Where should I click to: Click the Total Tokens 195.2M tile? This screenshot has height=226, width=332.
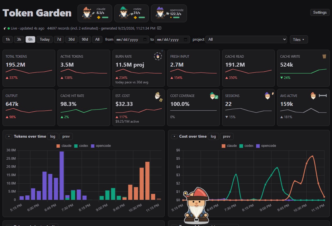(x=29, y=68)
